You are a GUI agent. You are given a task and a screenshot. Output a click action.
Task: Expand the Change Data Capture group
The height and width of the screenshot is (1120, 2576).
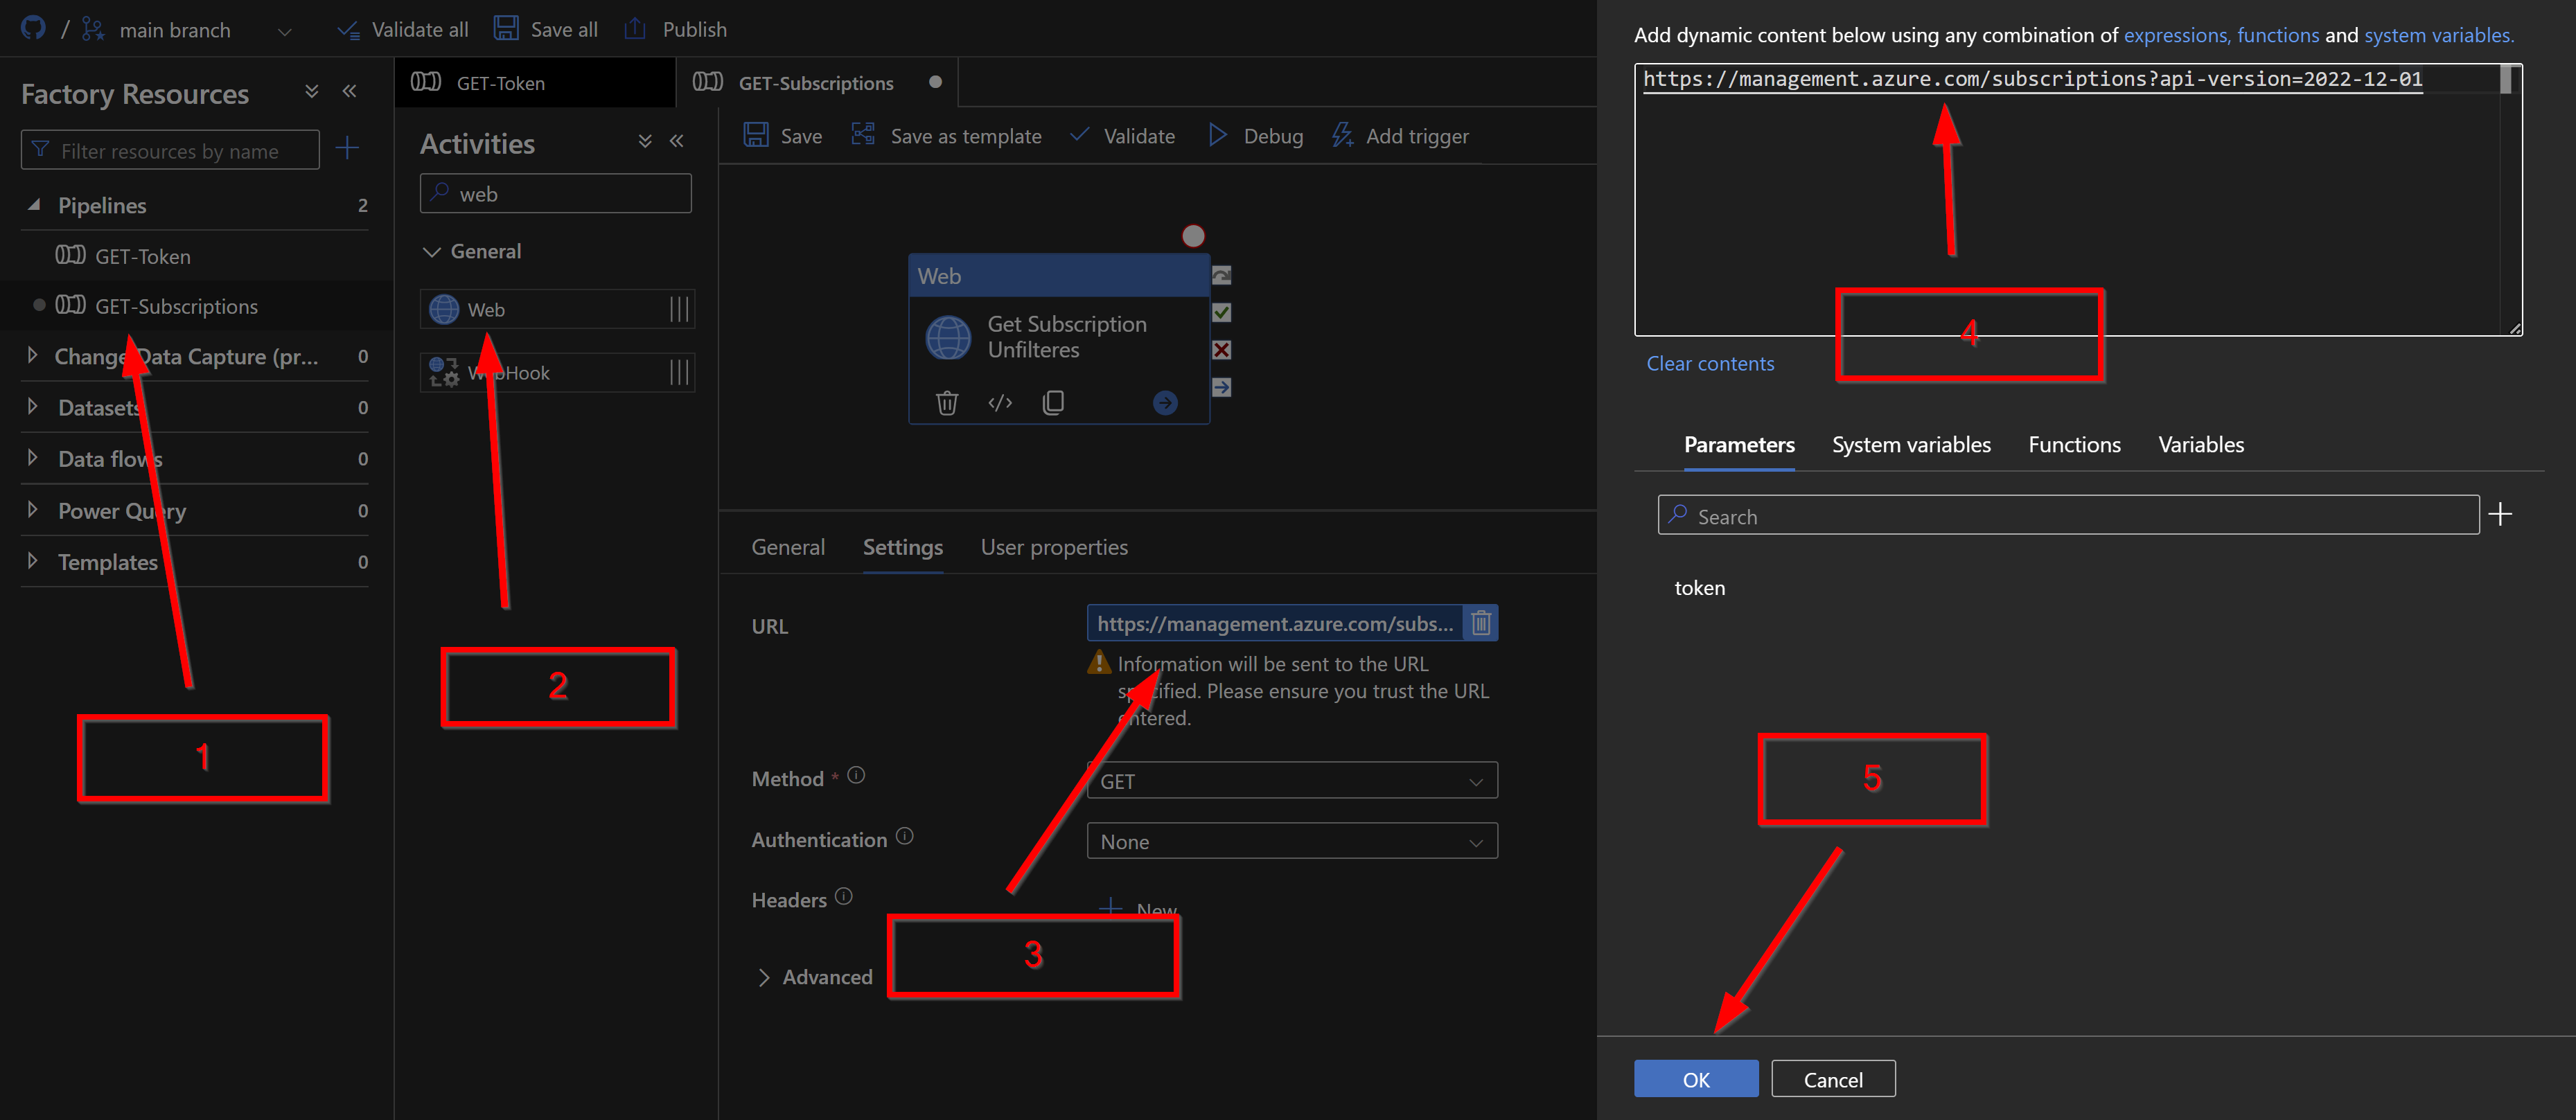coord(33,355)
